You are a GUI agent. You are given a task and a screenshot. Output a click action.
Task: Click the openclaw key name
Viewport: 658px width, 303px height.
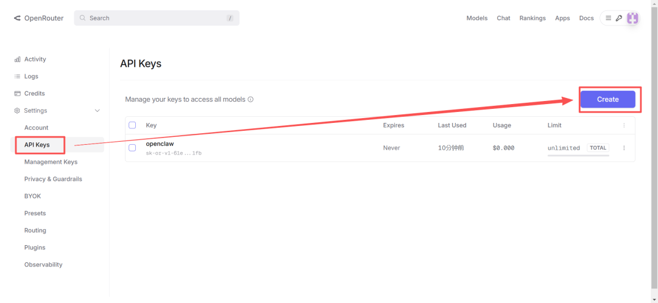pos(160,144)
